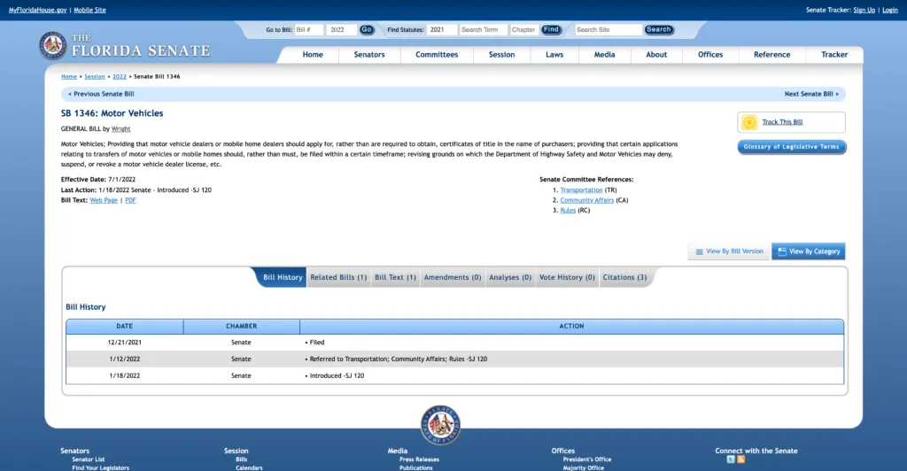Switch to View By Category mode
Screen dimensions: 907x471
808,251
